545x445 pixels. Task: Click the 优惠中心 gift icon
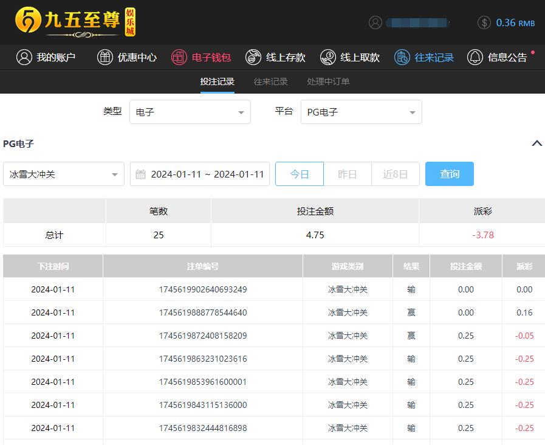coord(105,57)
